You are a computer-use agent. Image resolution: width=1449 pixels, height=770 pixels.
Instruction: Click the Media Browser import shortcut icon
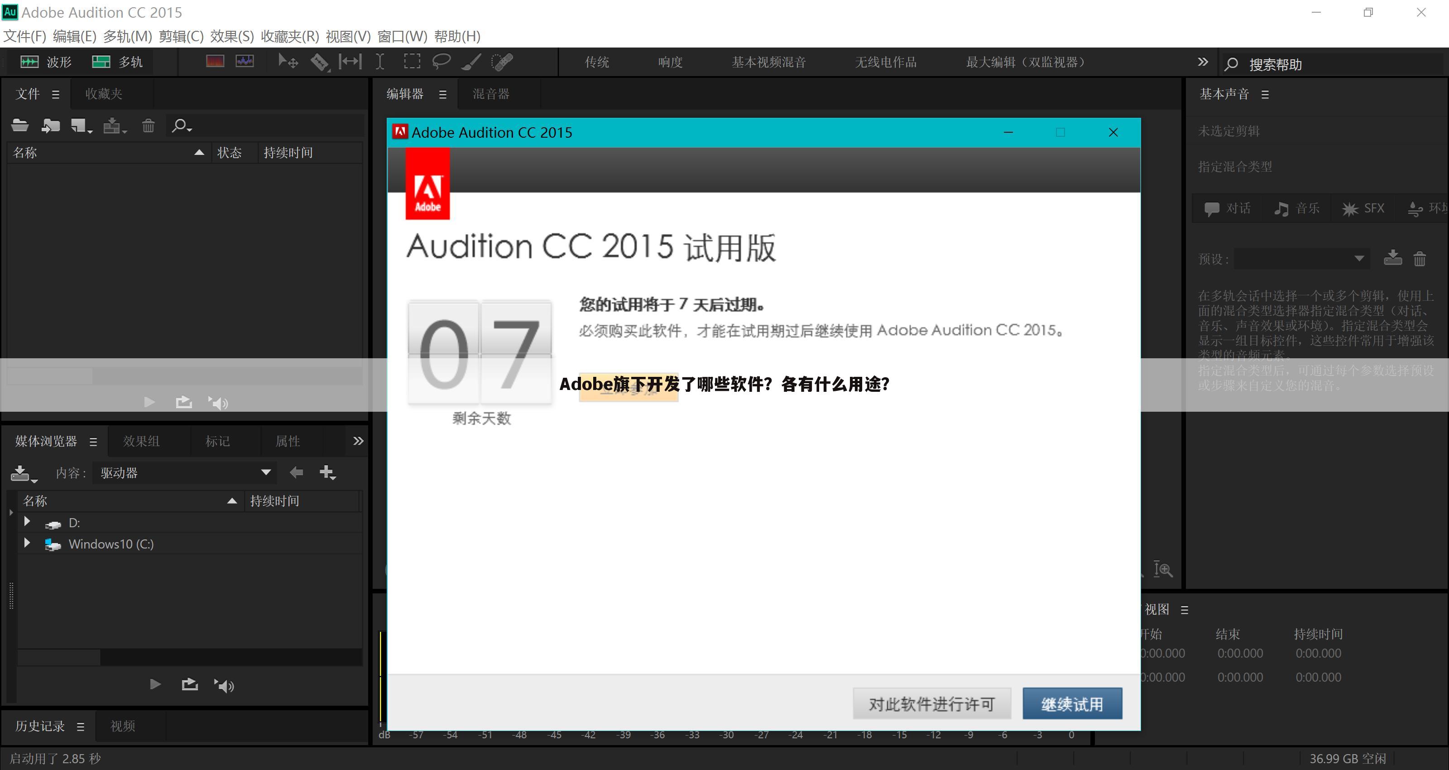23,474
